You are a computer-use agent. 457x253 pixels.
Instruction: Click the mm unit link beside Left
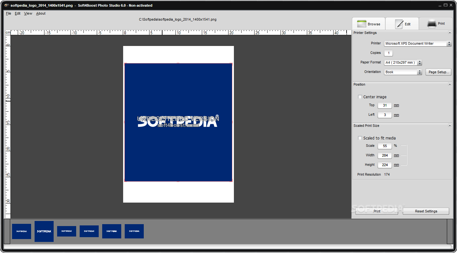(396, 115)
